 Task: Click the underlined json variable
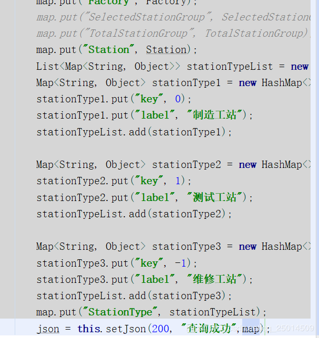click(48, 329)
